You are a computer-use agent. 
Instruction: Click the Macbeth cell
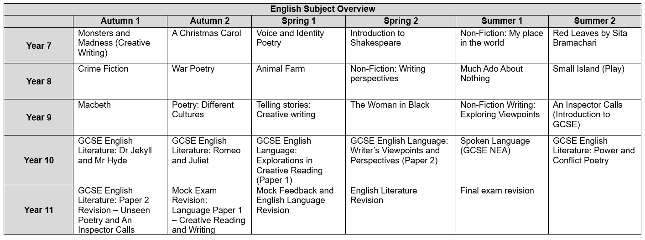click(120, 117)
